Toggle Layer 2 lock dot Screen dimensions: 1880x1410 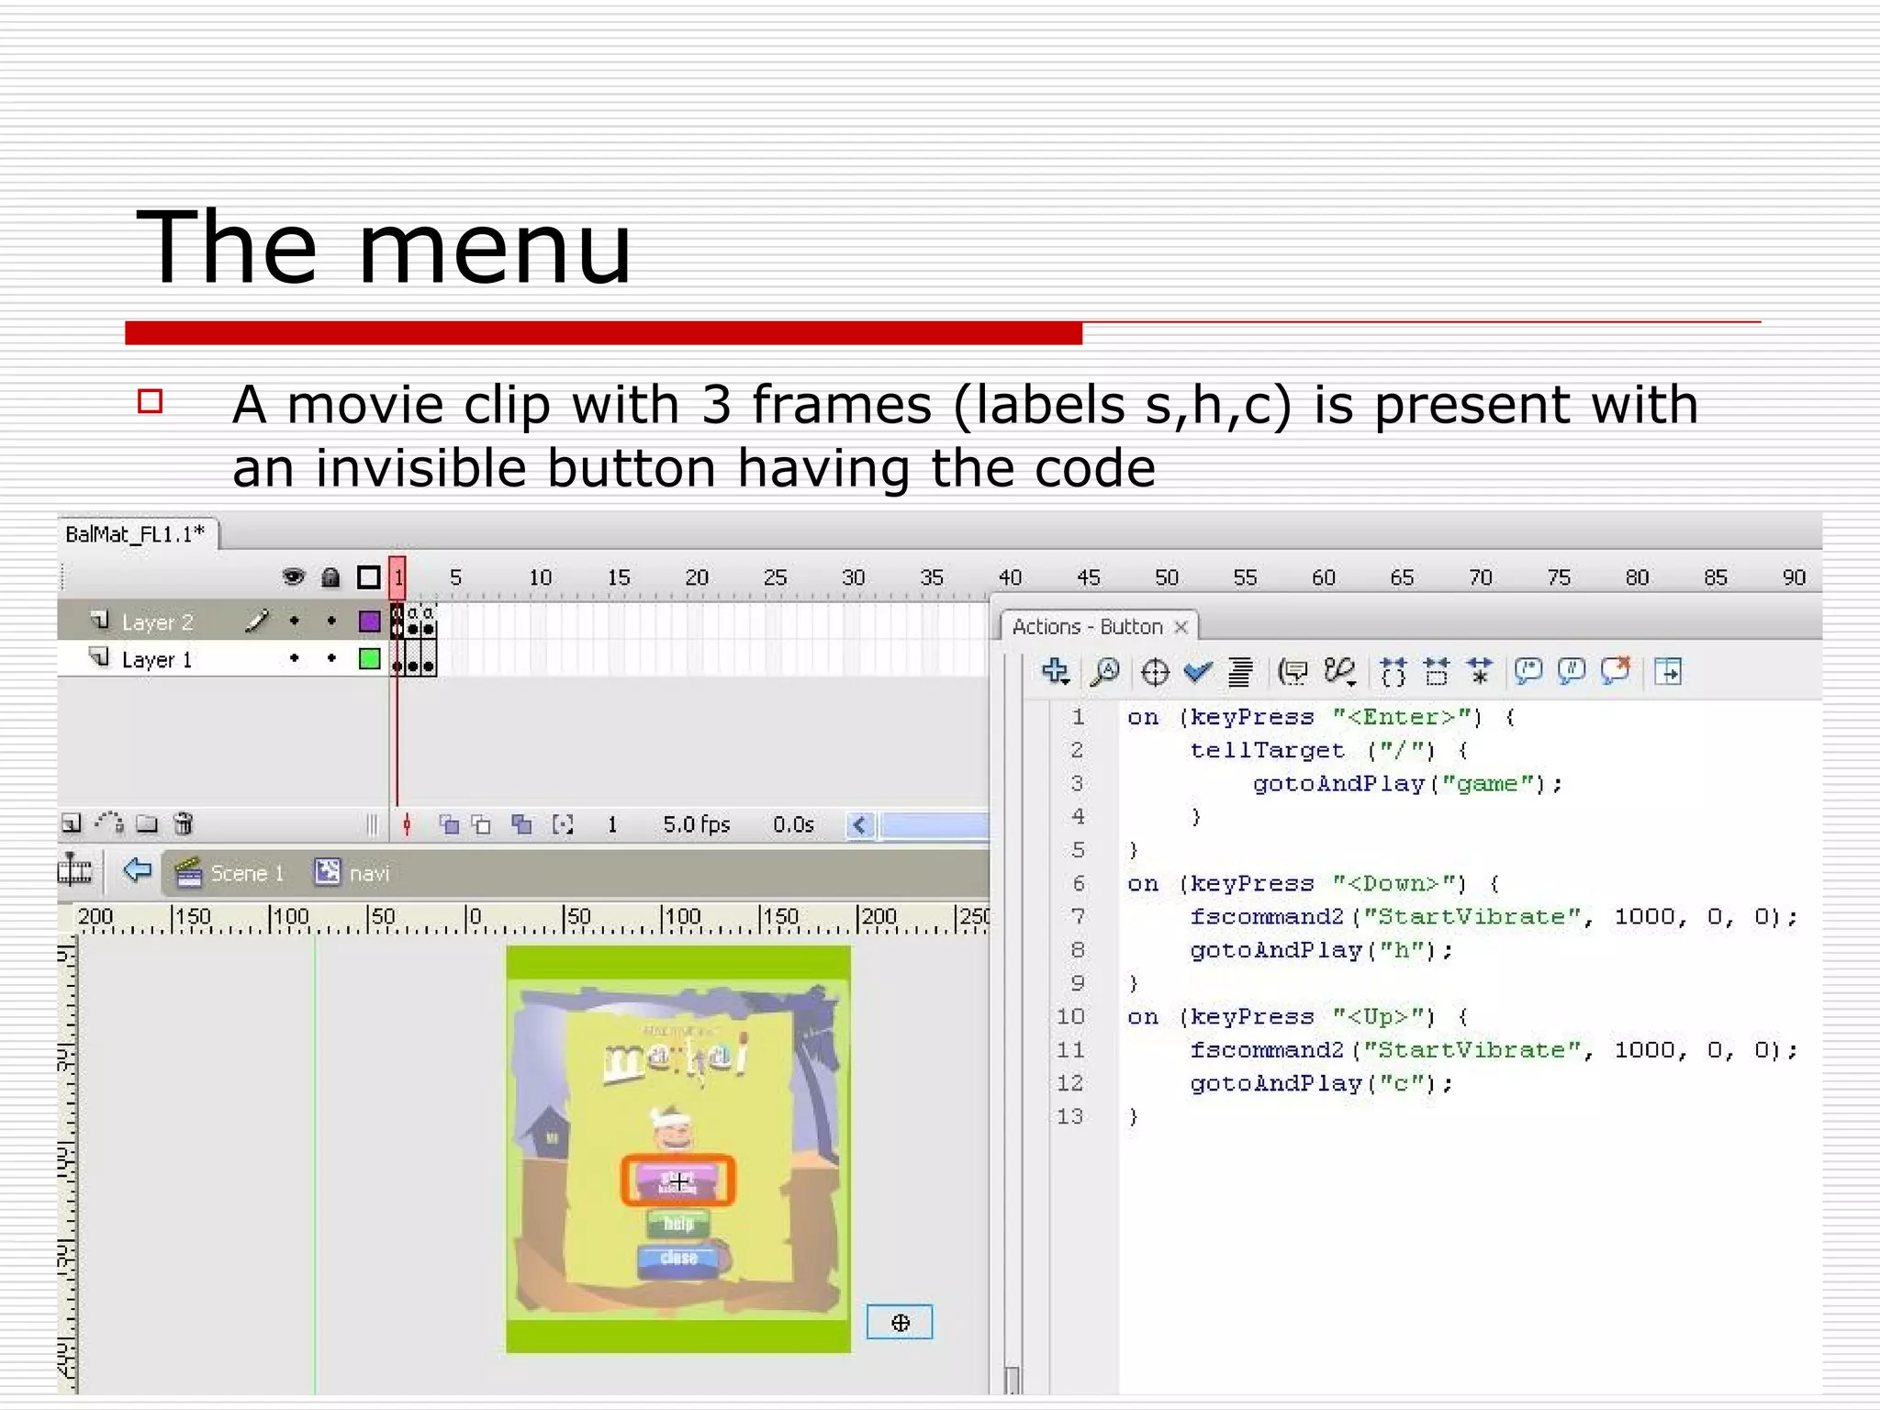tap(331, 621)
